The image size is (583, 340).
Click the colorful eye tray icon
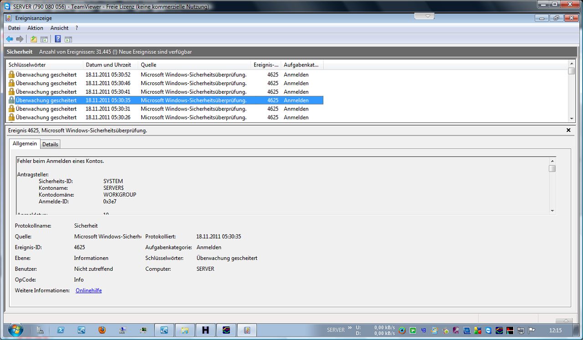[x=402, y=330]
